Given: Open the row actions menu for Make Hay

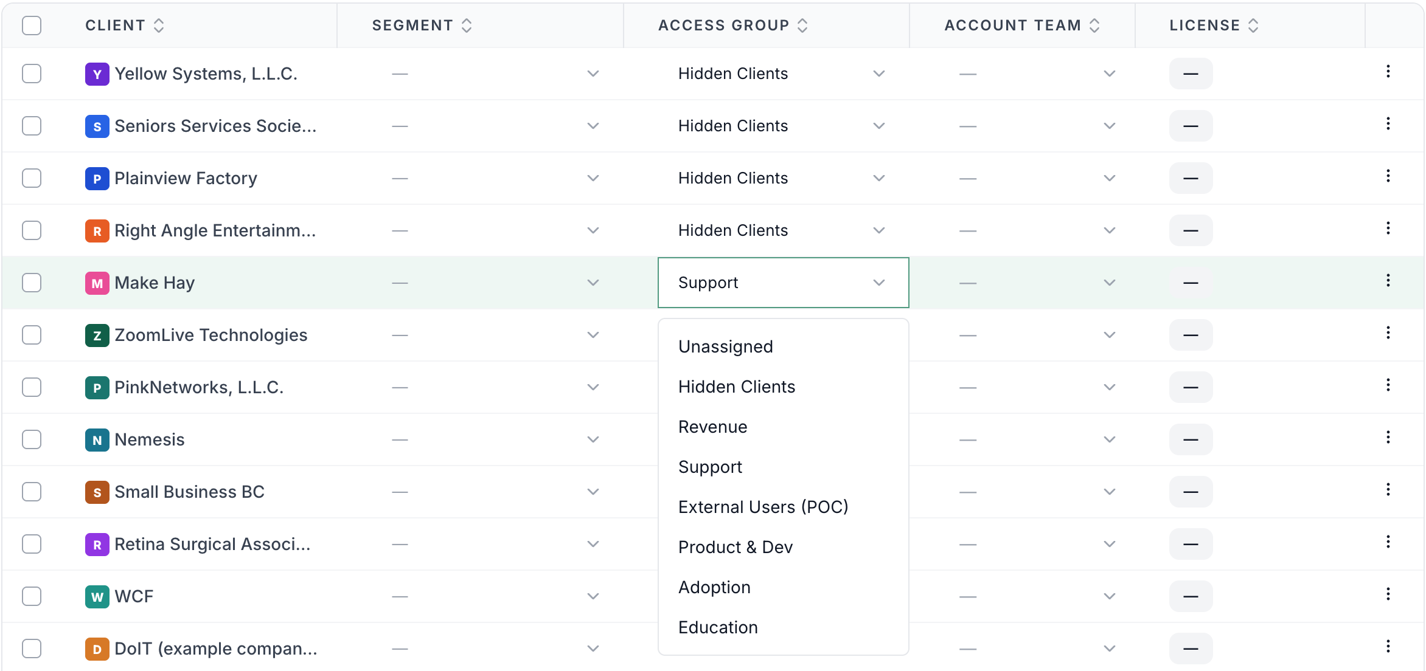Looking at the screenshot, I should (x=1388, y=281).
